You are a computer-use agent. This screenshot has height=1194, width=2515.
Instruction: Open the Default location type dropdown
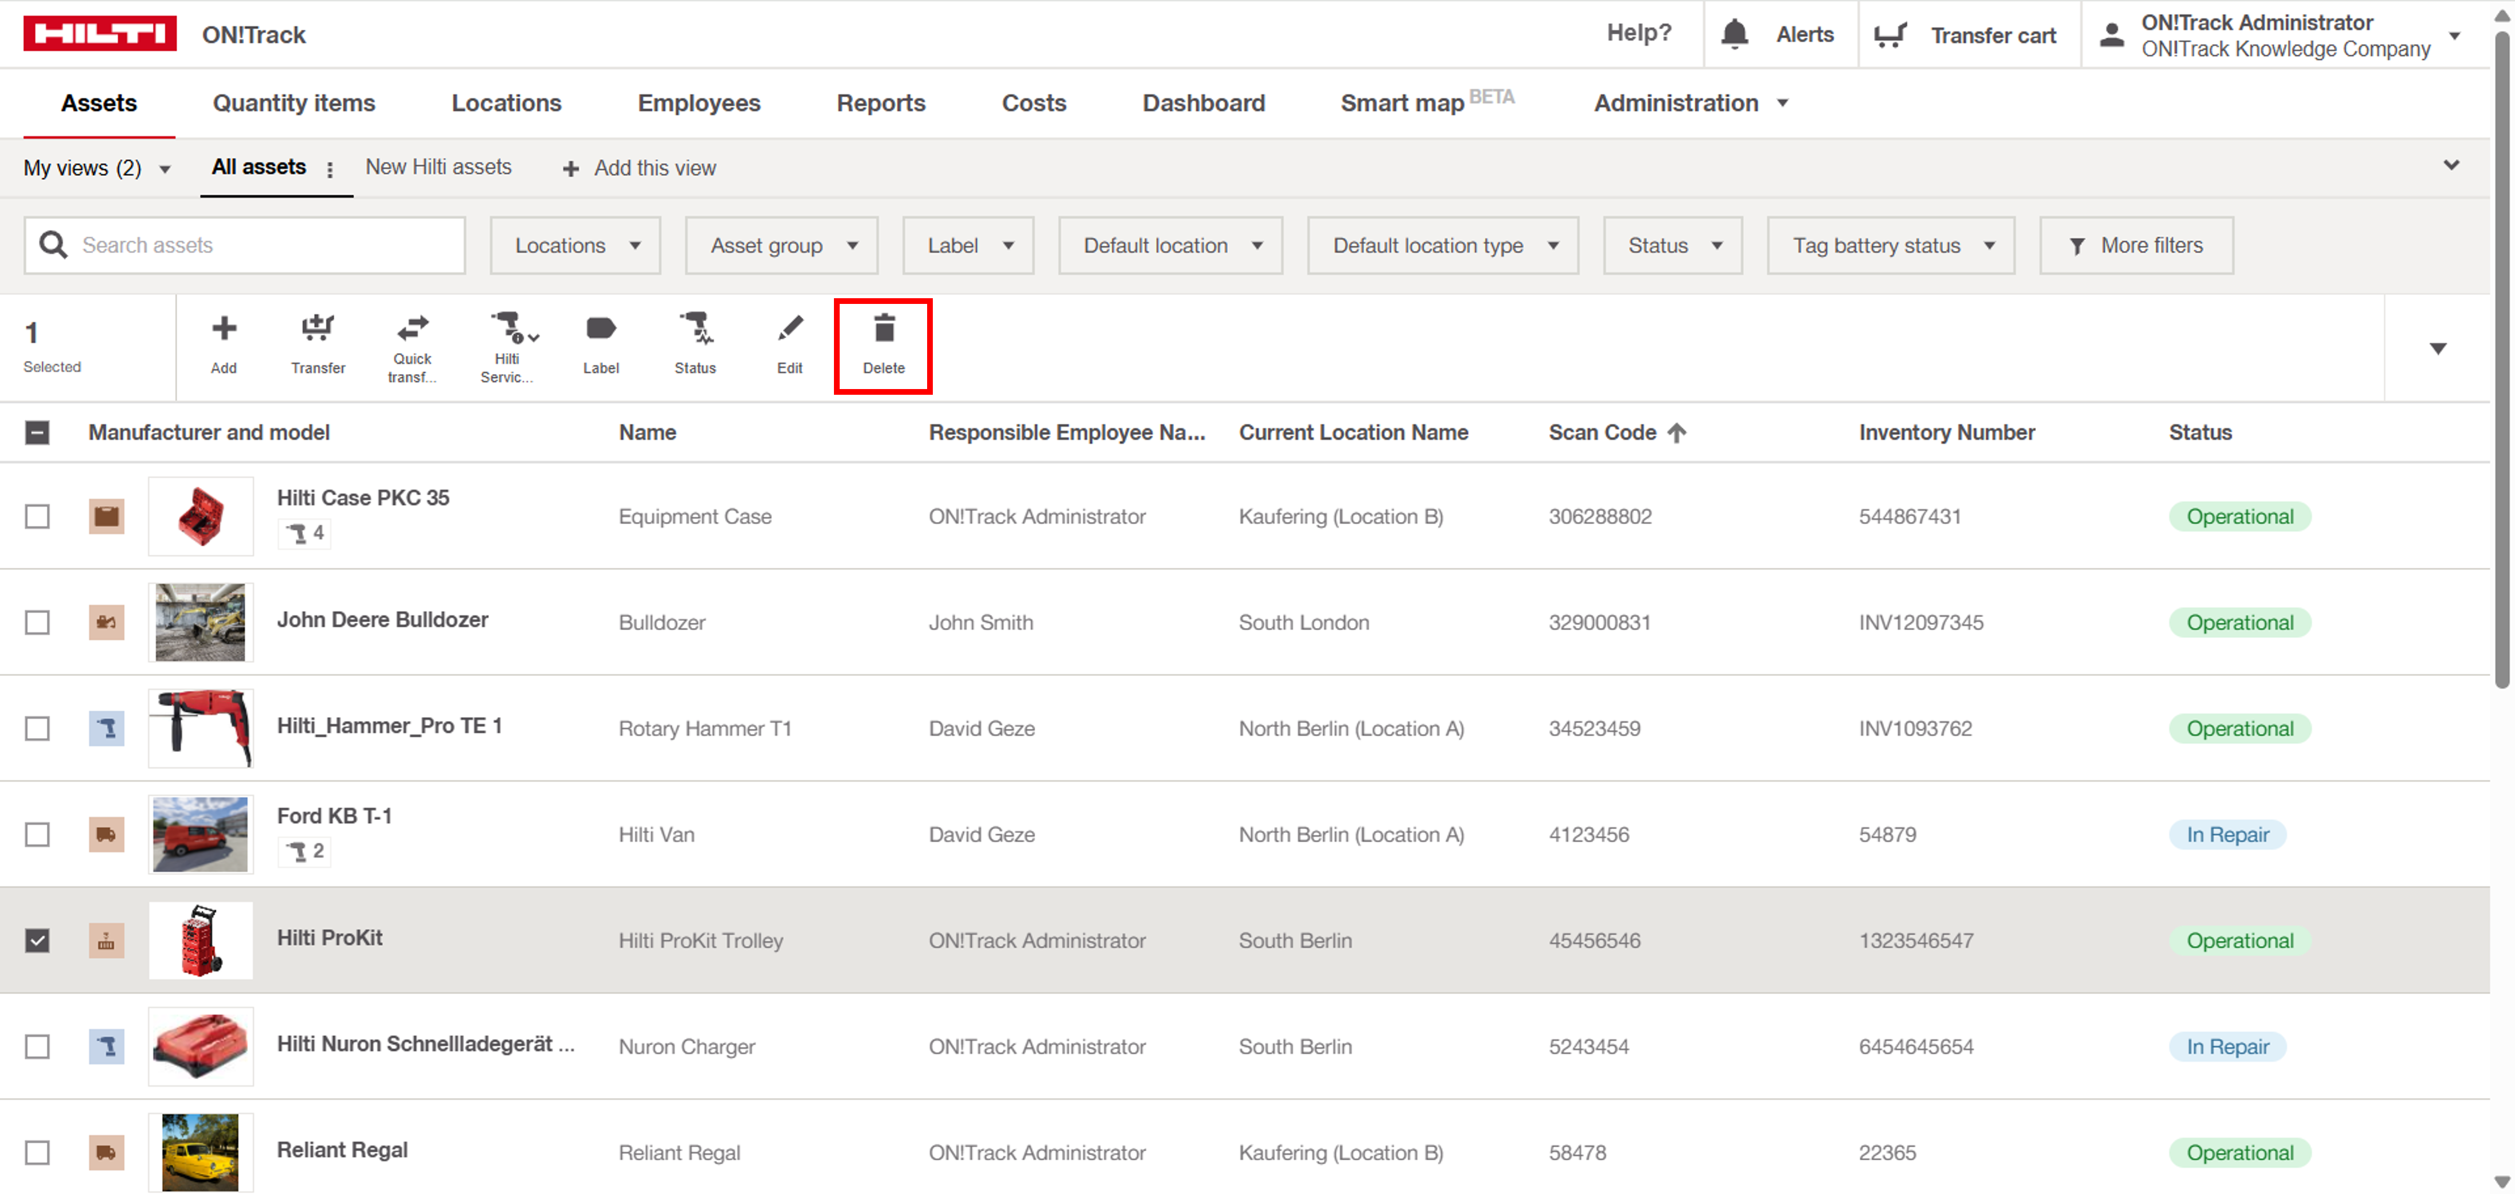pos(1443,246)
